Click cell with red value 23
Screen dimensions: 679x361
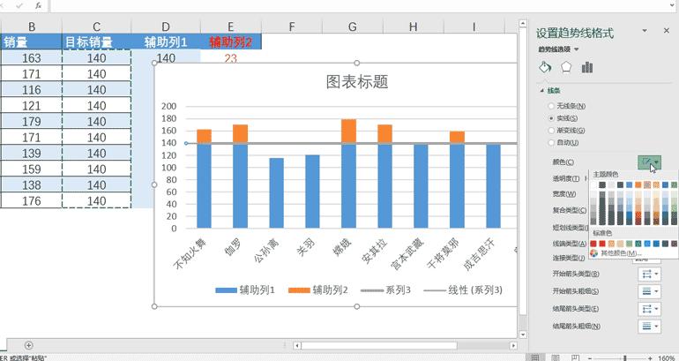[231, 58]
